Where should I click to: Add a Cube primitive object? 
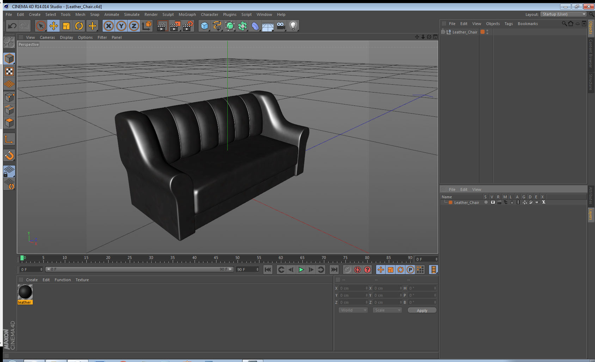pyautogui.click(x=204, y=26)
